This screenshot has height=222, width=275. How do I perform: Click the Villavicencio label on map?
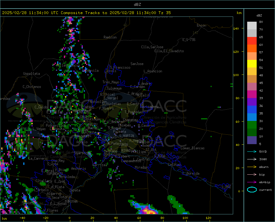click(68, 65)
